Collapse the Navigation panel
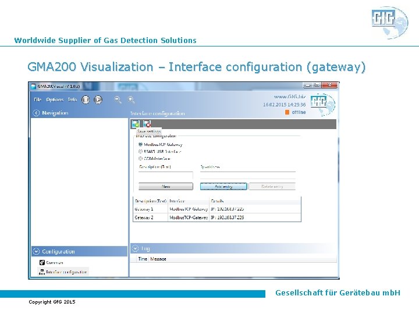This screenshot has height=314, width=419. pos(36,113)
